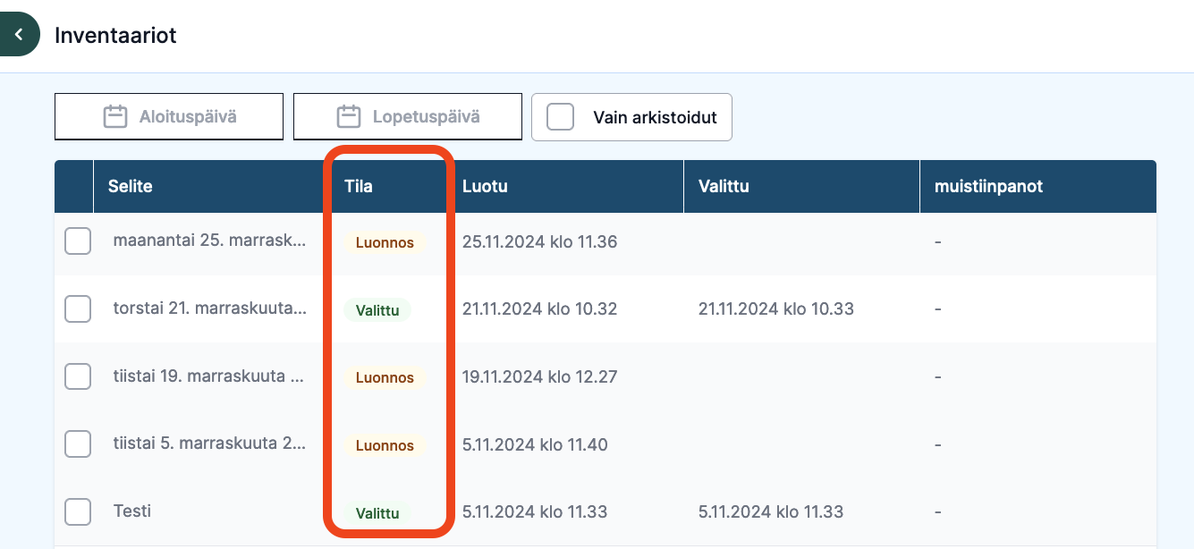
Task: Click the calendar icon in Lopetuspäivä field
Action: click(x=348, y=116)
